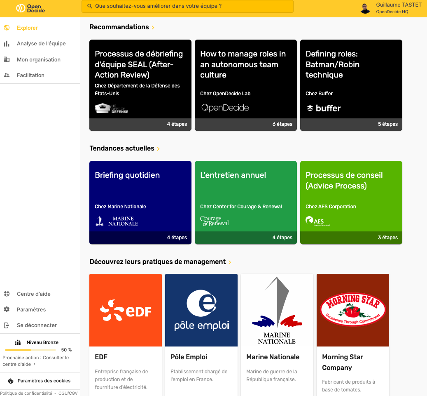Click '3 étapes' on the Advice Process card

click(x=387, y=238)
